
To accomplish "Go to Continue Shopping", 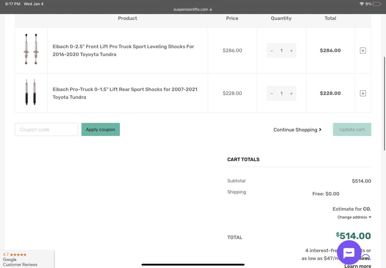I will 297,130.
